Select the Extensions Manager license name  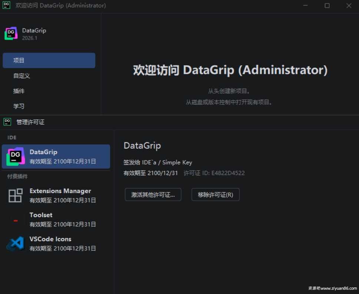[60, 191]
